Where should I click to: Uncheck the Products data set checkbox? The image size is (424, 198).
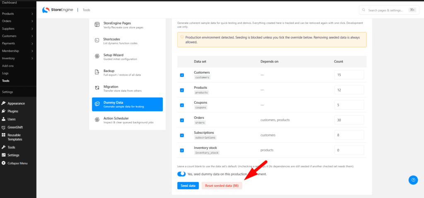tap(182, 90)
